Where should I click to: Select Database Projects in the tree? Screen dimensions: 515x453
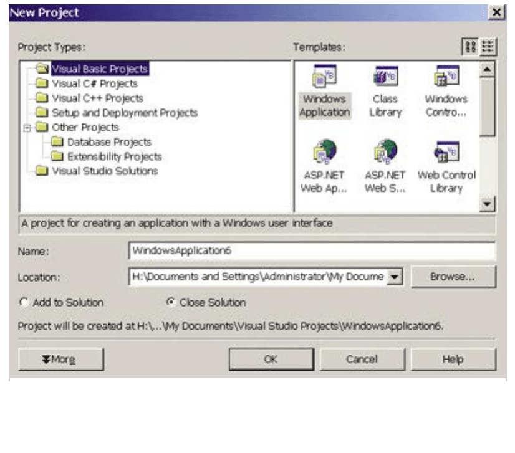(x=109, y=142)
